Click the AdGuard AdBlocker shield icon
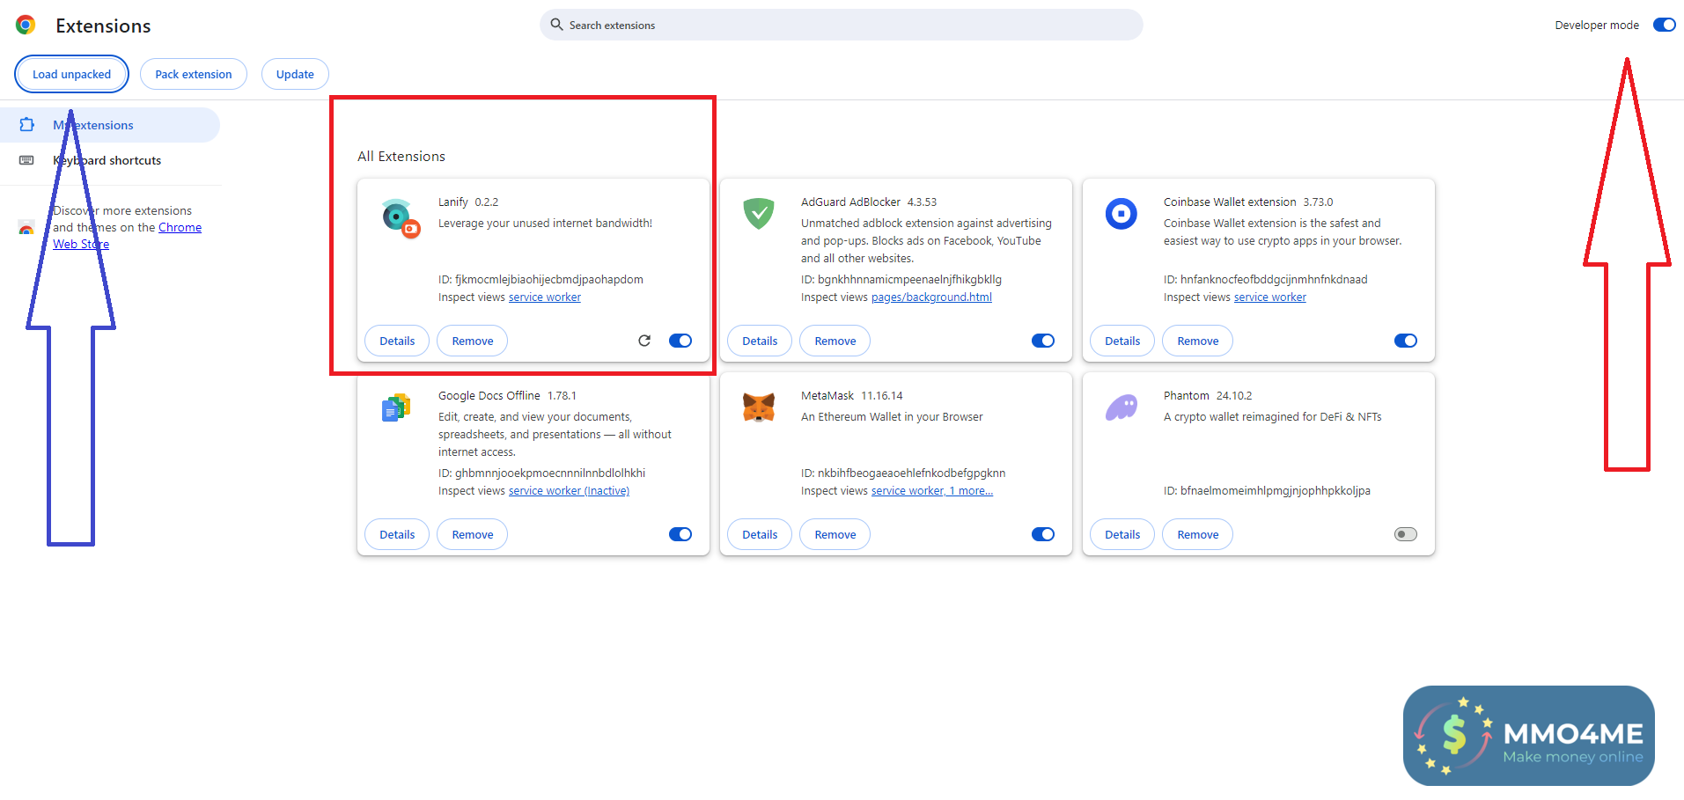Viewport: 1684px width, 800px height. pyautogui.click(x=758, y=213)
